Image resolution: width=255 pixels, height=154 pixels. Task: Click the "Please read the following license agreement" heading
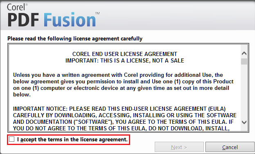(x=75, y=39)
